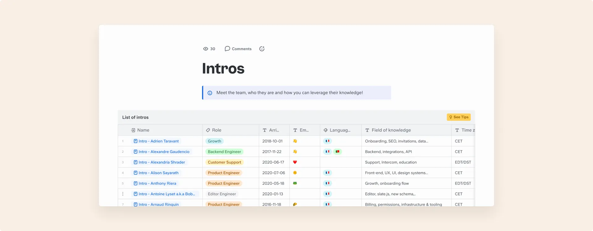Viewport: 593px width, 231px height.
Task: Click the arrival date 2017-11-22
Action: 272,152
